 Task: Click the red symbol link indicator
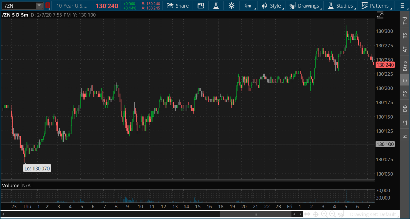click(x=48, y=5)
